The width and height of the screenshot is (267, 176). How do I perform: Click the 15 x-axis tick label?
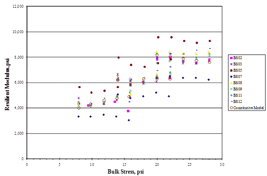tap(124, 164)
